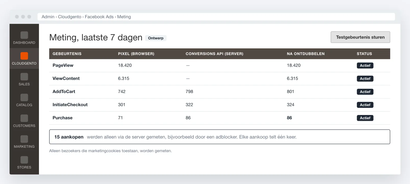410x184 pixels.
Task: Click the InitiateCheckout pixel value 301
Action: [122, 105]
